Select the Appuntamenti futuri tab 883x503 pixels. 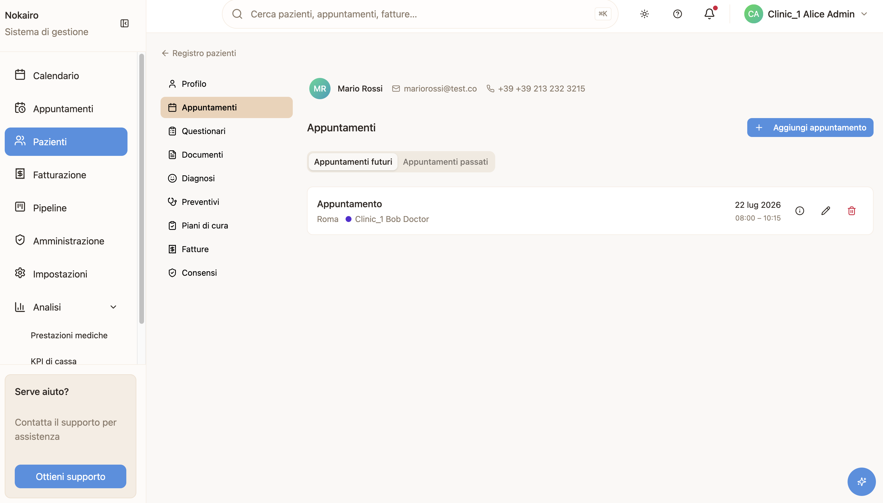pos(353,162)
